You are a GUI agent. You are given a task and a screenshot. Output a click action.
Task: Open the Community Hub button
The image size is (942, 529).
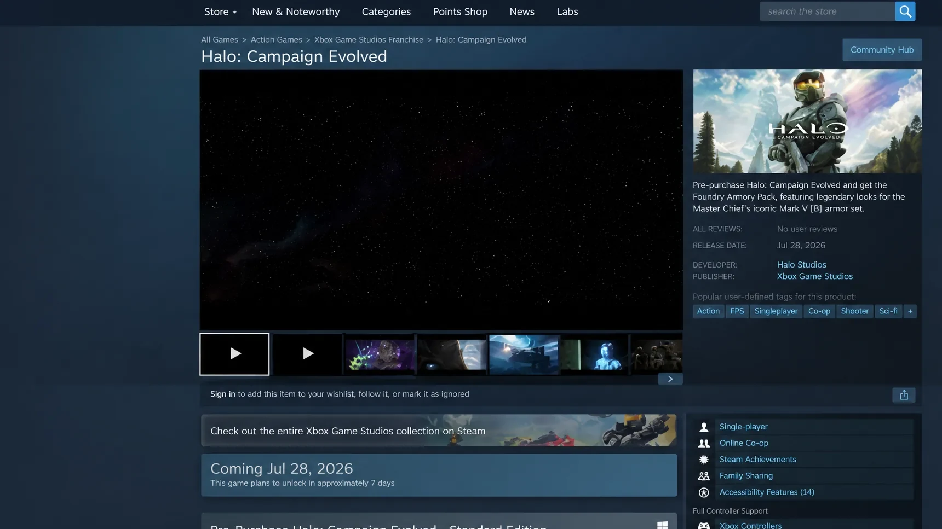tap(882, 50)
